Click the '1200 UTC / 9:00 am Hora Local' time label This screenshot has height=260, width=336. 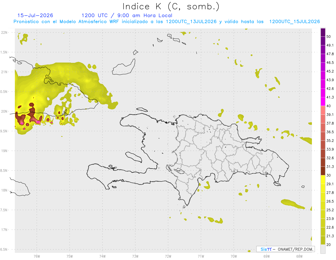coord(127,15)
